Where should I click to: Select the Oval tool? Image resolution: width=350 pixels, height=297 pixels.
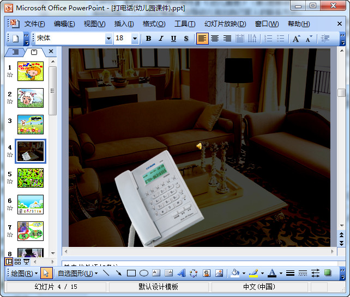(144, 273)
